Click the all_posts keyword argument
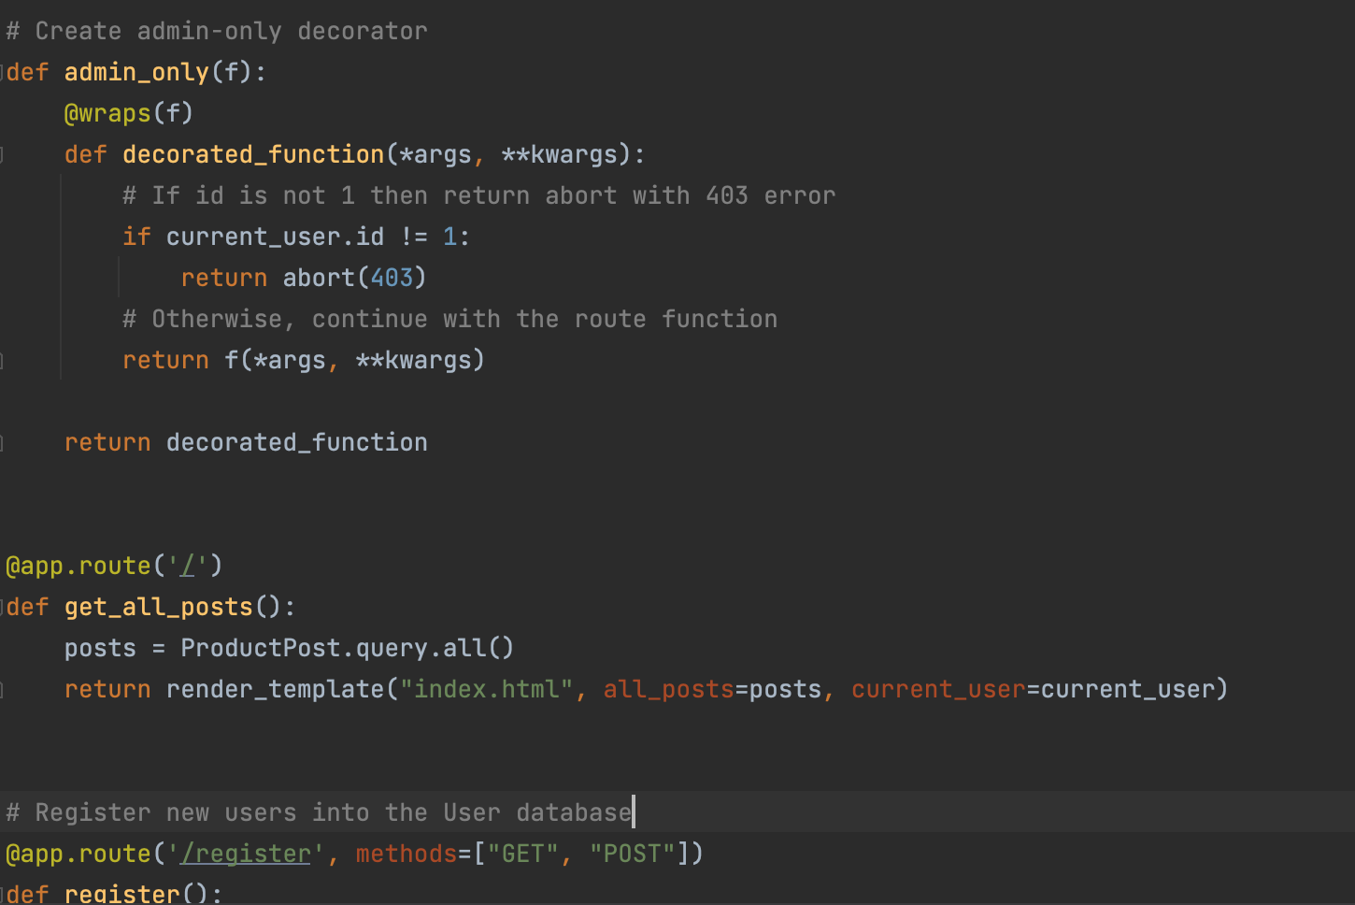This screenshot has height=905, width=1355. pos(668,689)
